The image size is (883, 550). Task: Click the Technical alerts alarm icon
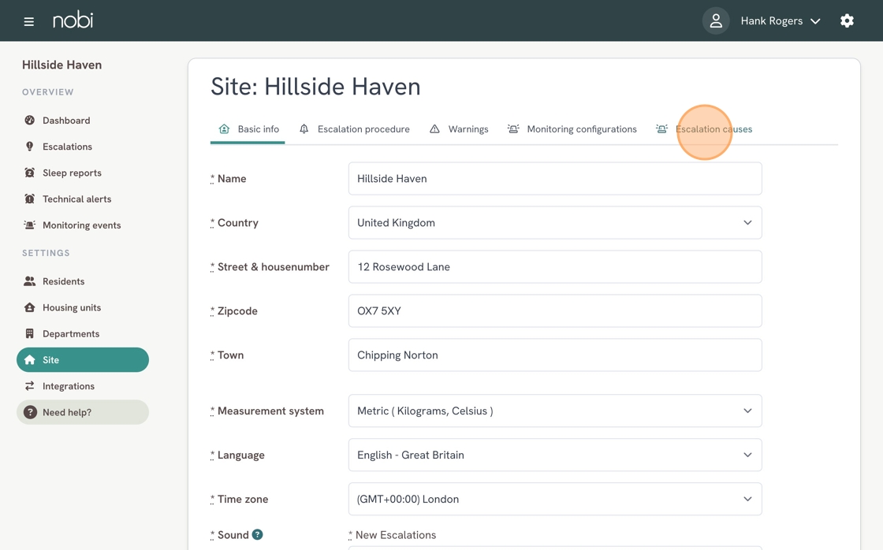pos(30,199)
